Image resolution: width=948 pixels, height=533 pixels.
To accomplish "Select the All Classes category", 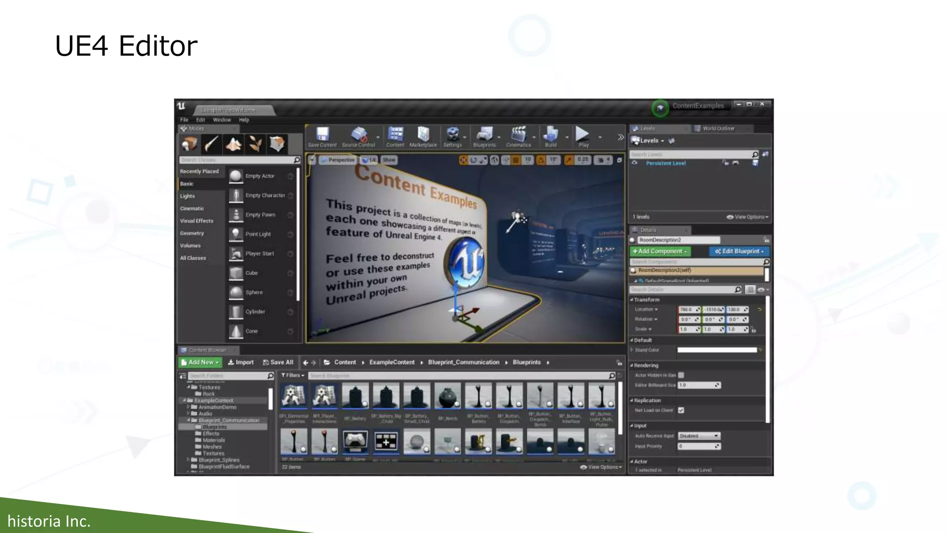I will tap(193, 258).
